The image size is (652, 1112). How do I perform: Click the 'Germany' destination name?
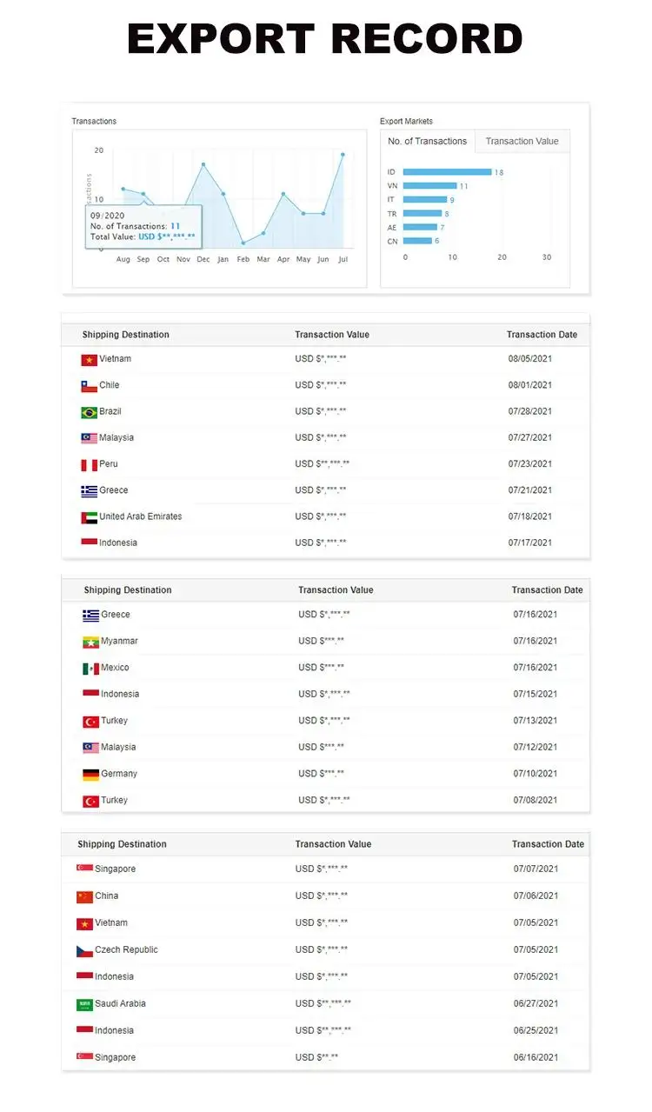pos(119,774)
